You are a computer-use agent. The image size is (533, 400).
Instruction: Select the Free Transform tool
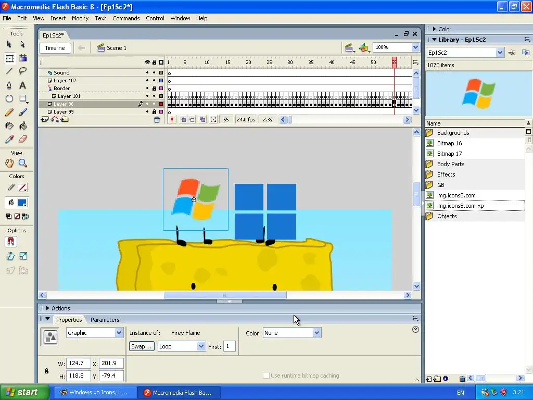pos(9,58)
